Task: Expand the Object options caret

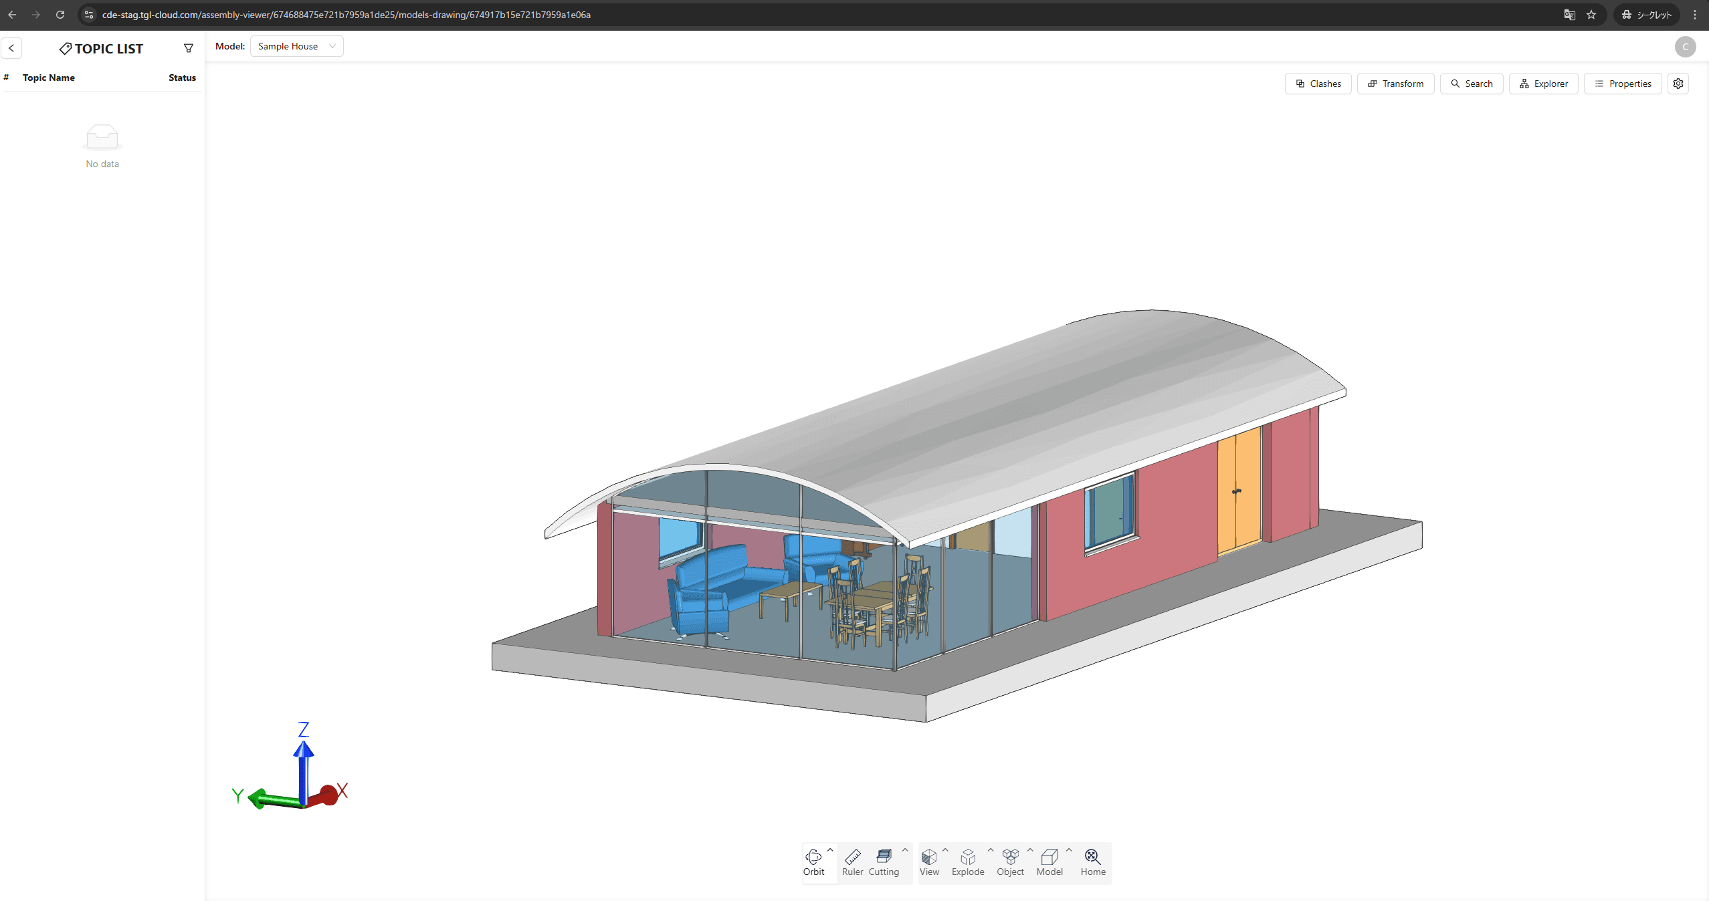Action: (1030, 850)
